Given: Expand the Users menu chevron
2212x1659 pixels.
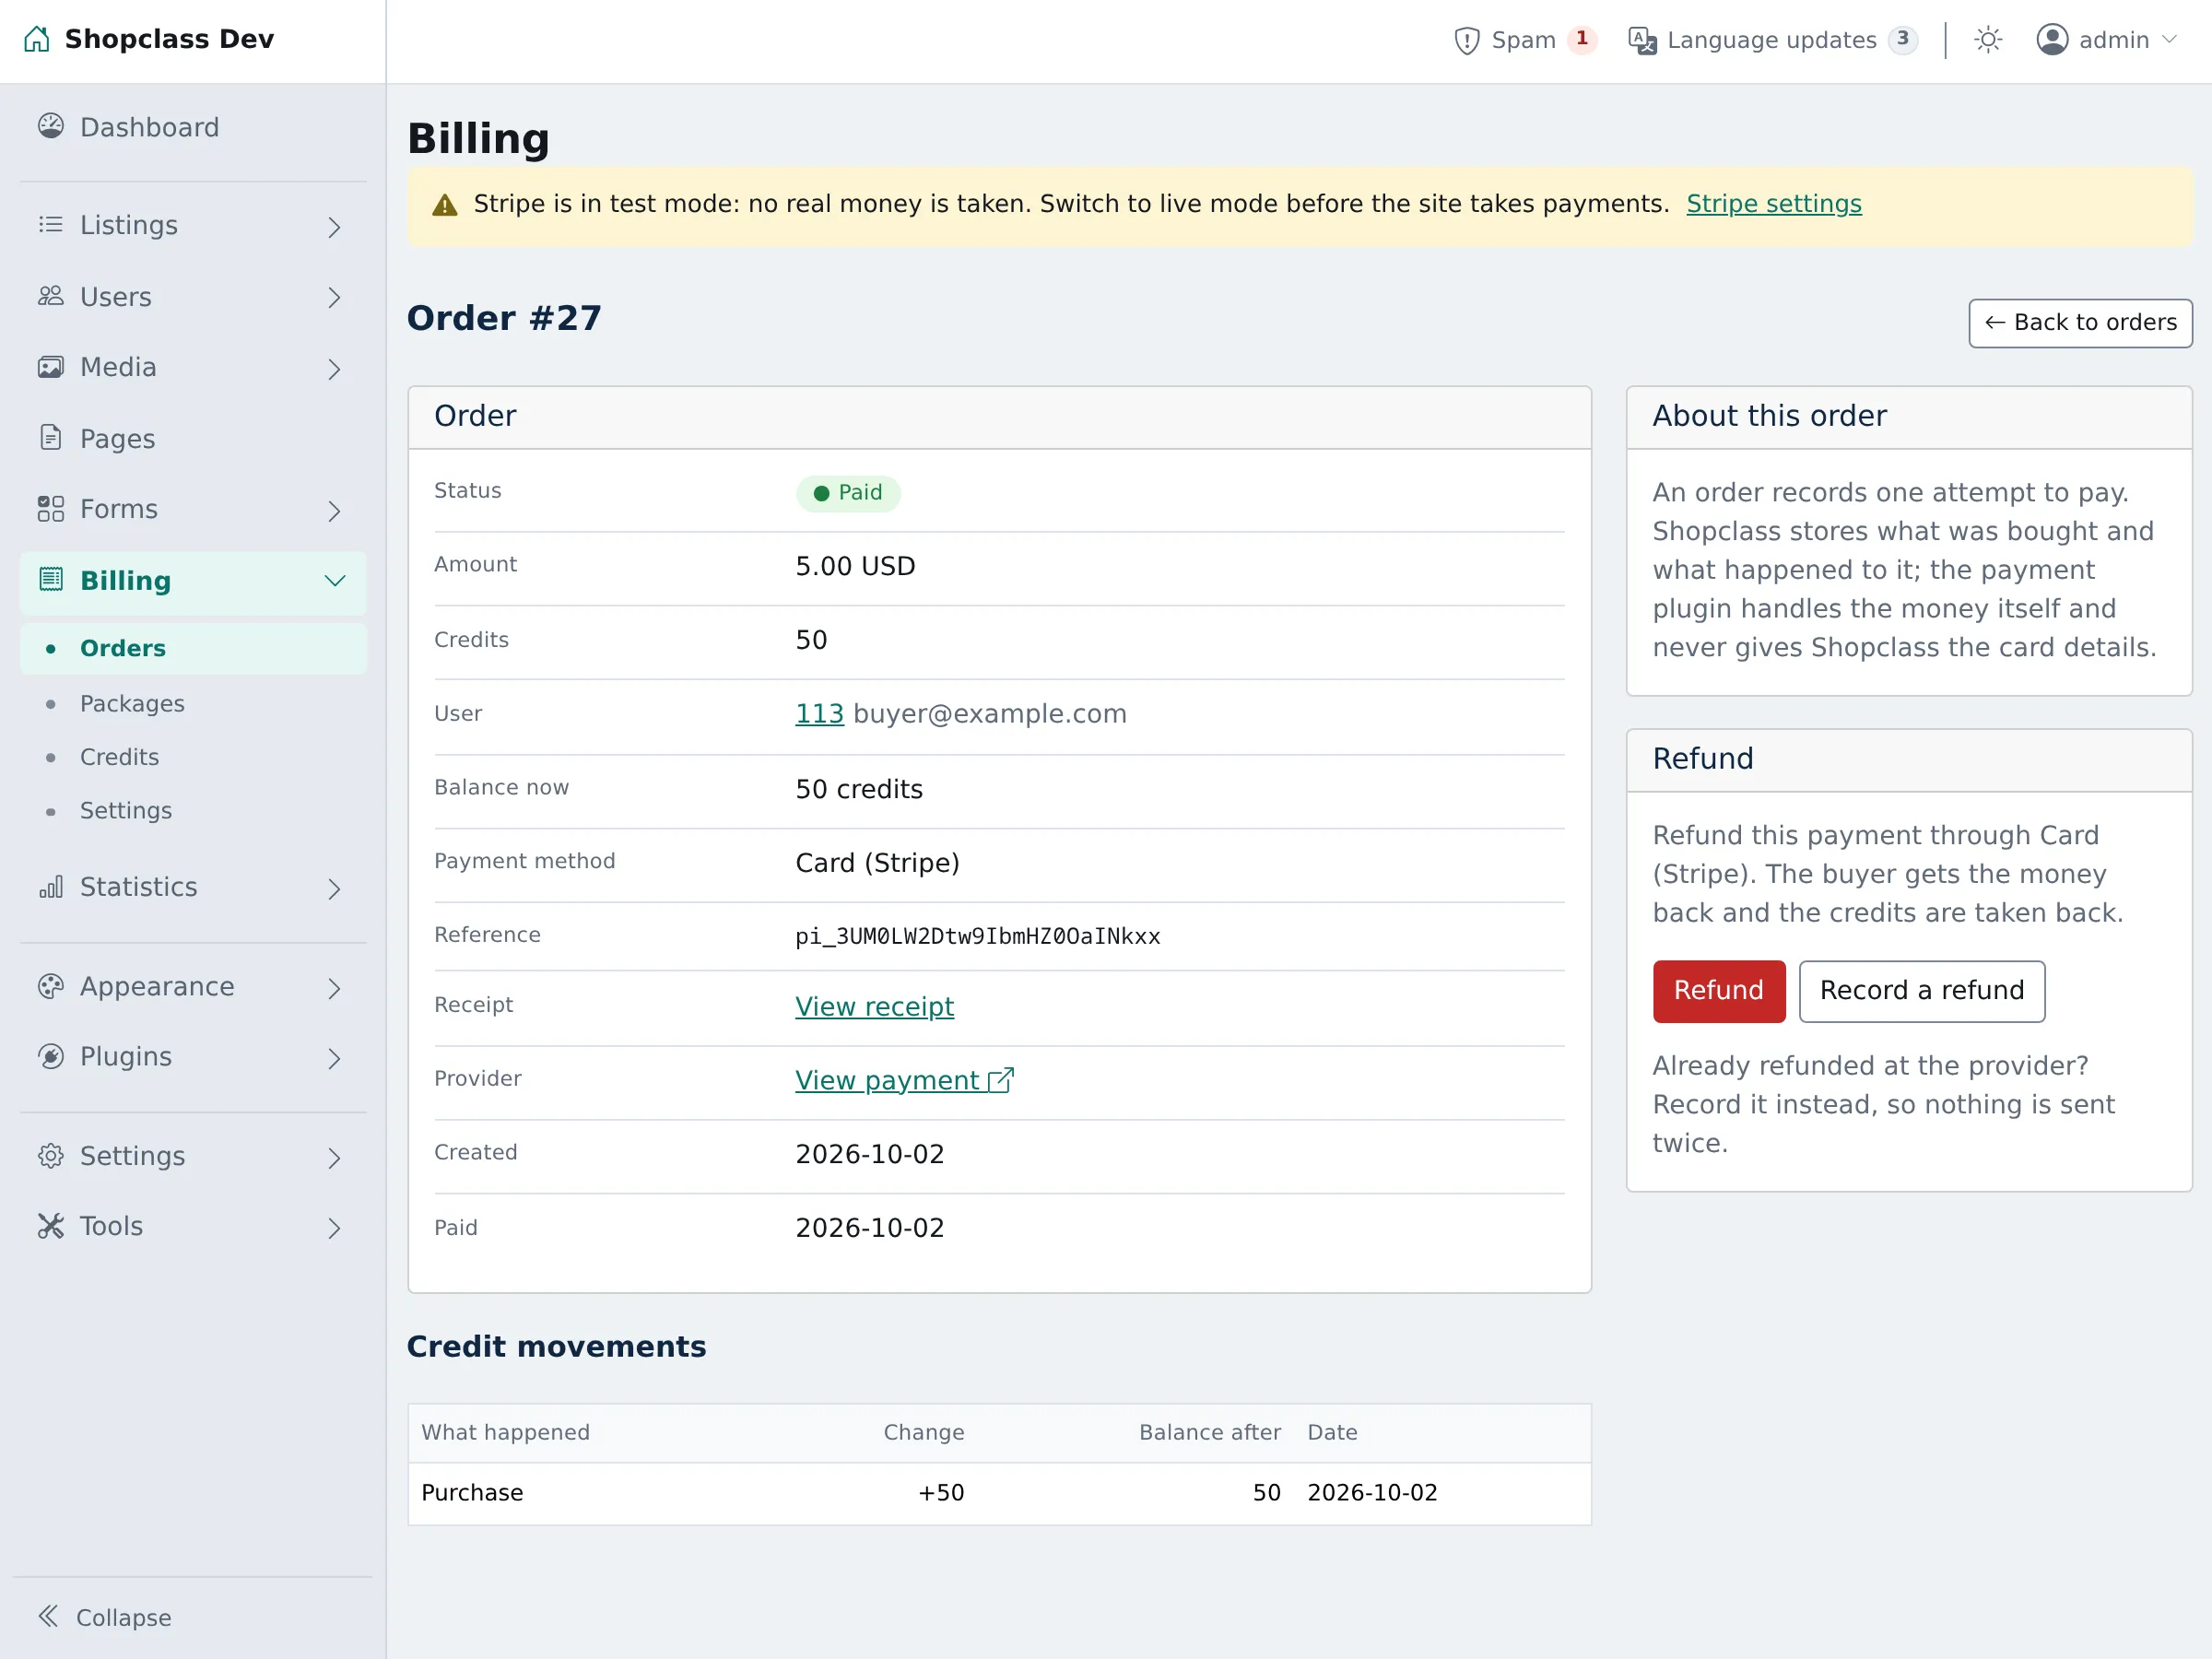Looking at the screenshot, I should pos(334,298).
